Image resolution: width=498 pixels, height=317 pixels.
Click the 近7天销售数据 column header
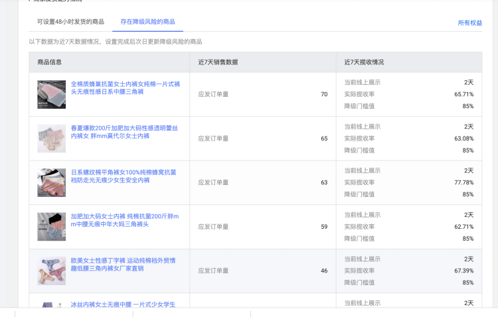[218, 62]
